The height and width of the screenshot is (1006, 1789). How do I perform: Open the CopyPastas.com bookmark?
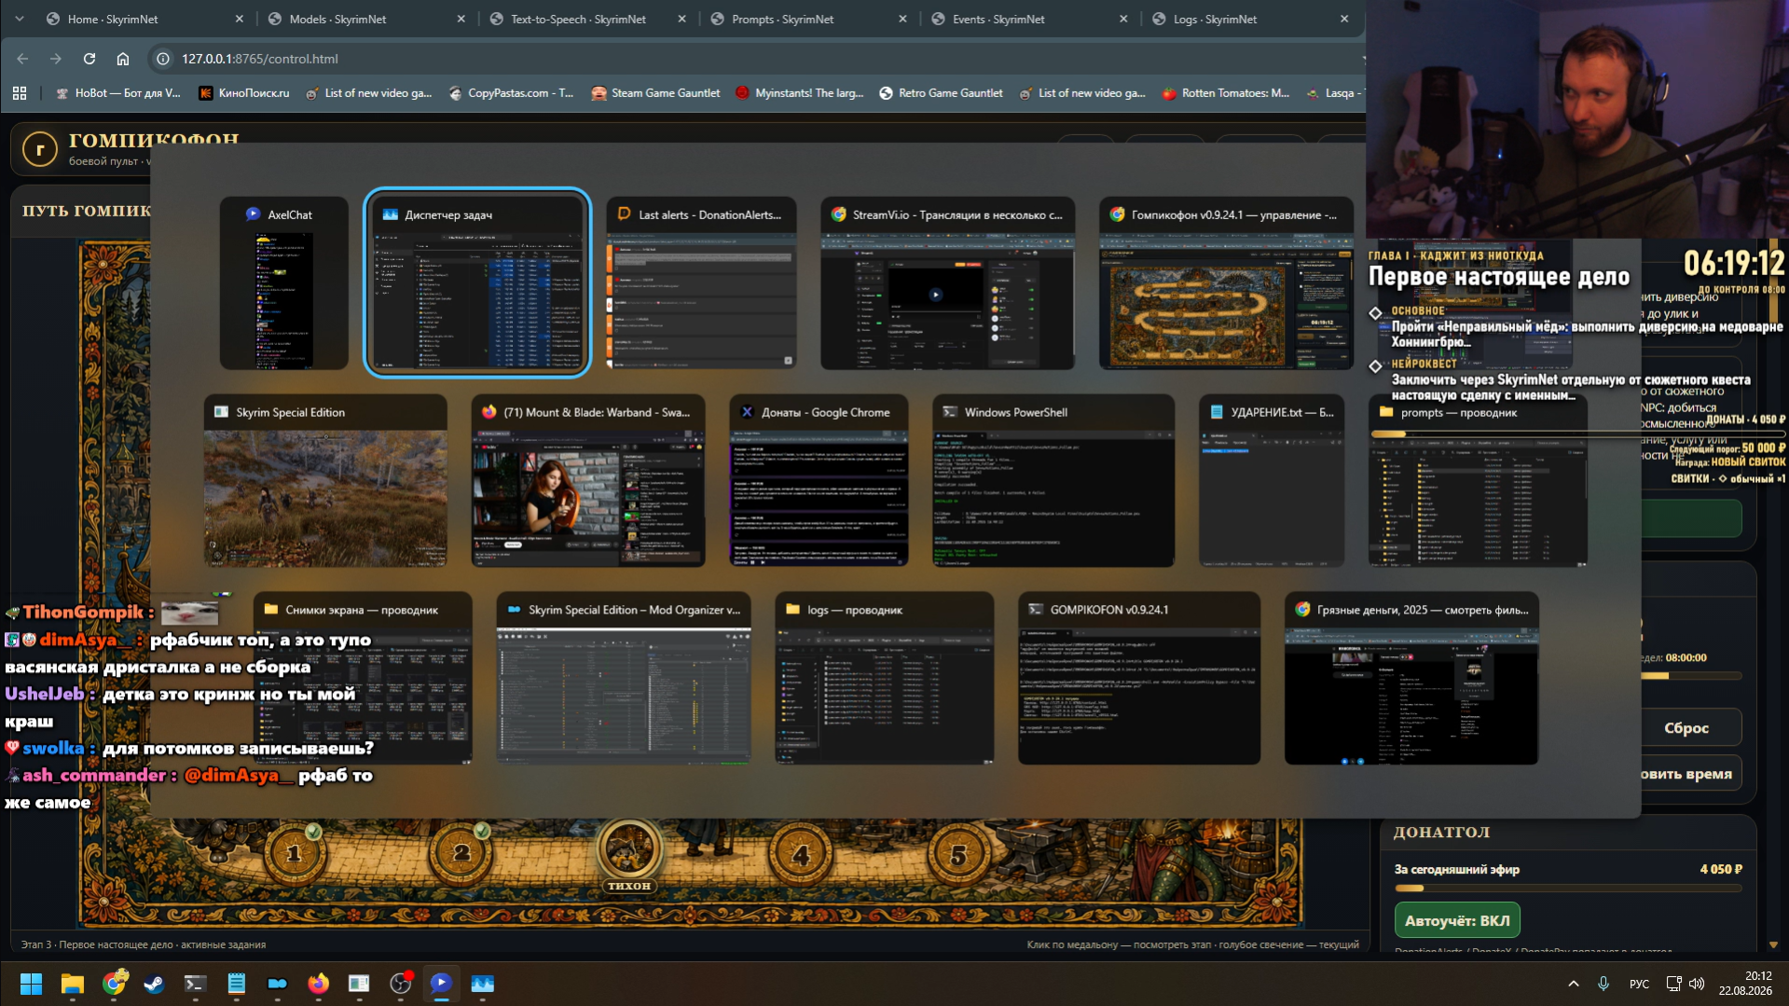[x=511, y=93]
